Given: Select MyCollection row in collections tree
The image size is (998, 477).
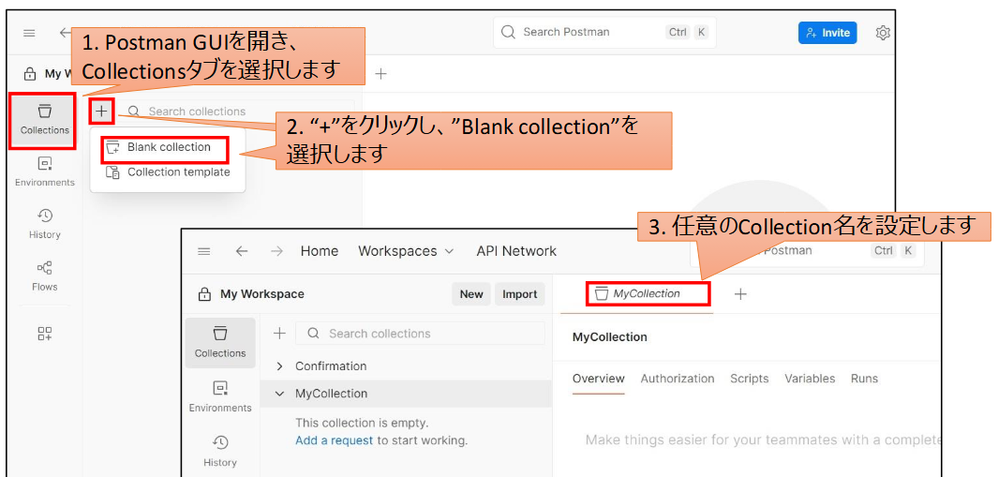Looking at the screenshot, I should coord(406,394).
